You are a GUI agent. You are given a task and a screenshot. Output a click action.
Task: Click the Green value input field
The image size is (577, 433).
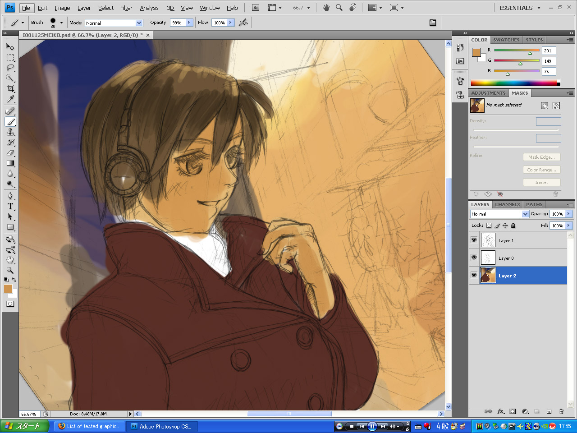tap(549, 61)
